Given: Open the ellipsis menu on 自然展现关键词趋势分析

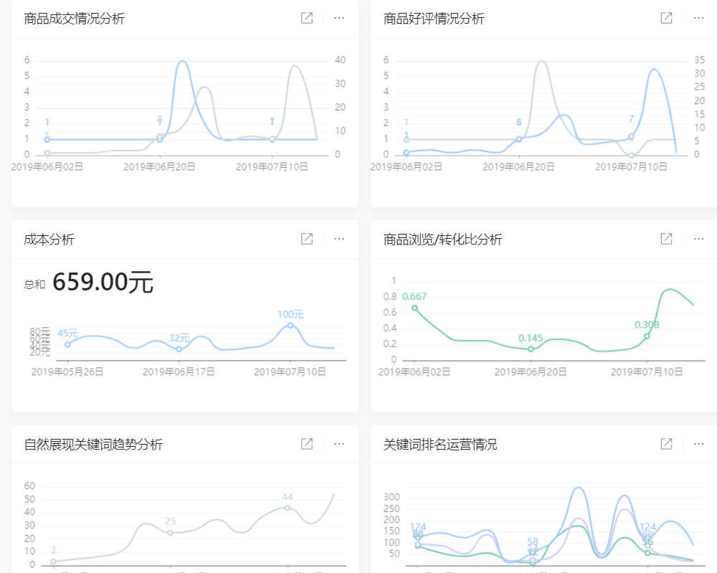Looking at the screenshot, I should click(x=338, y=444).
